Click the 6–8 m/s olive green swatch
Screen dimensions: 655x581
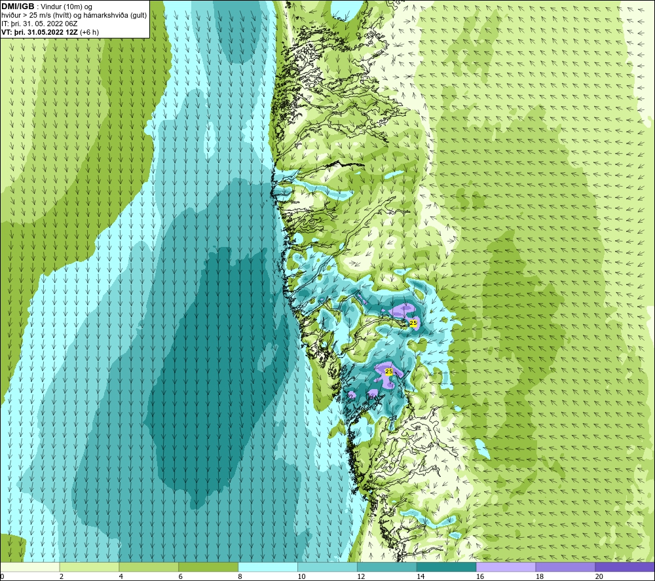pyautogui.click(x=208, y=567)
